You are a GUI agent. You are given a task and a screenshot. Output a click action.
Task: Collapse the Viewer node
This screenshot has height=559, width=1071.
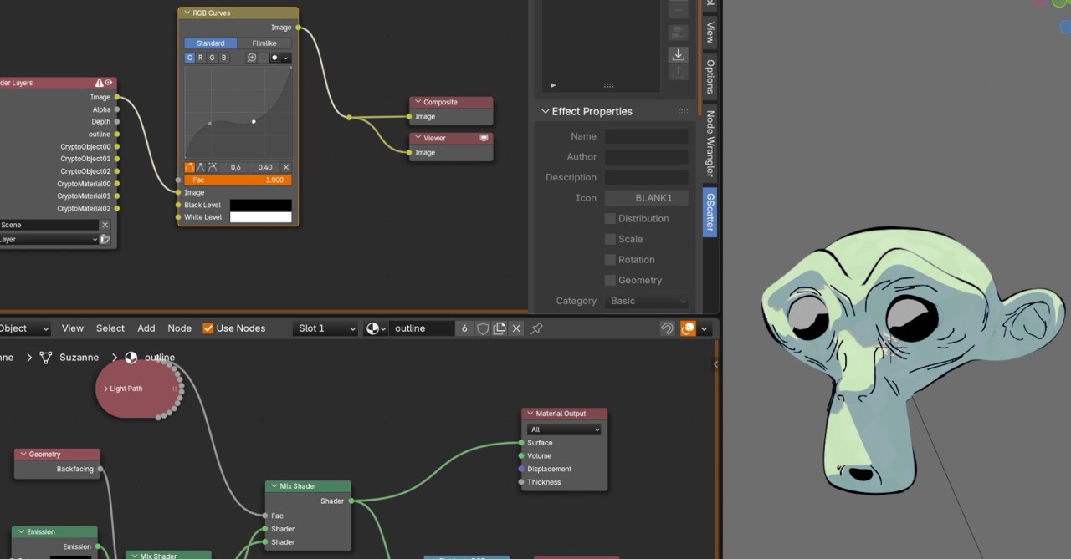click(x=417, y=138)
